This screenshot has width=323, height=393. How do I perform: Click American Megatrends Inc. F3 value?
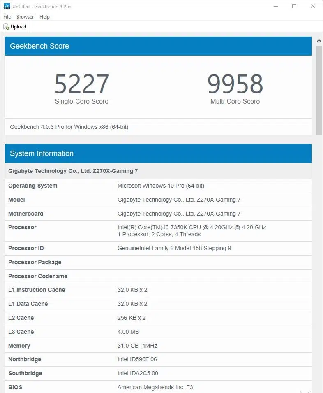[x=155, y=388]
